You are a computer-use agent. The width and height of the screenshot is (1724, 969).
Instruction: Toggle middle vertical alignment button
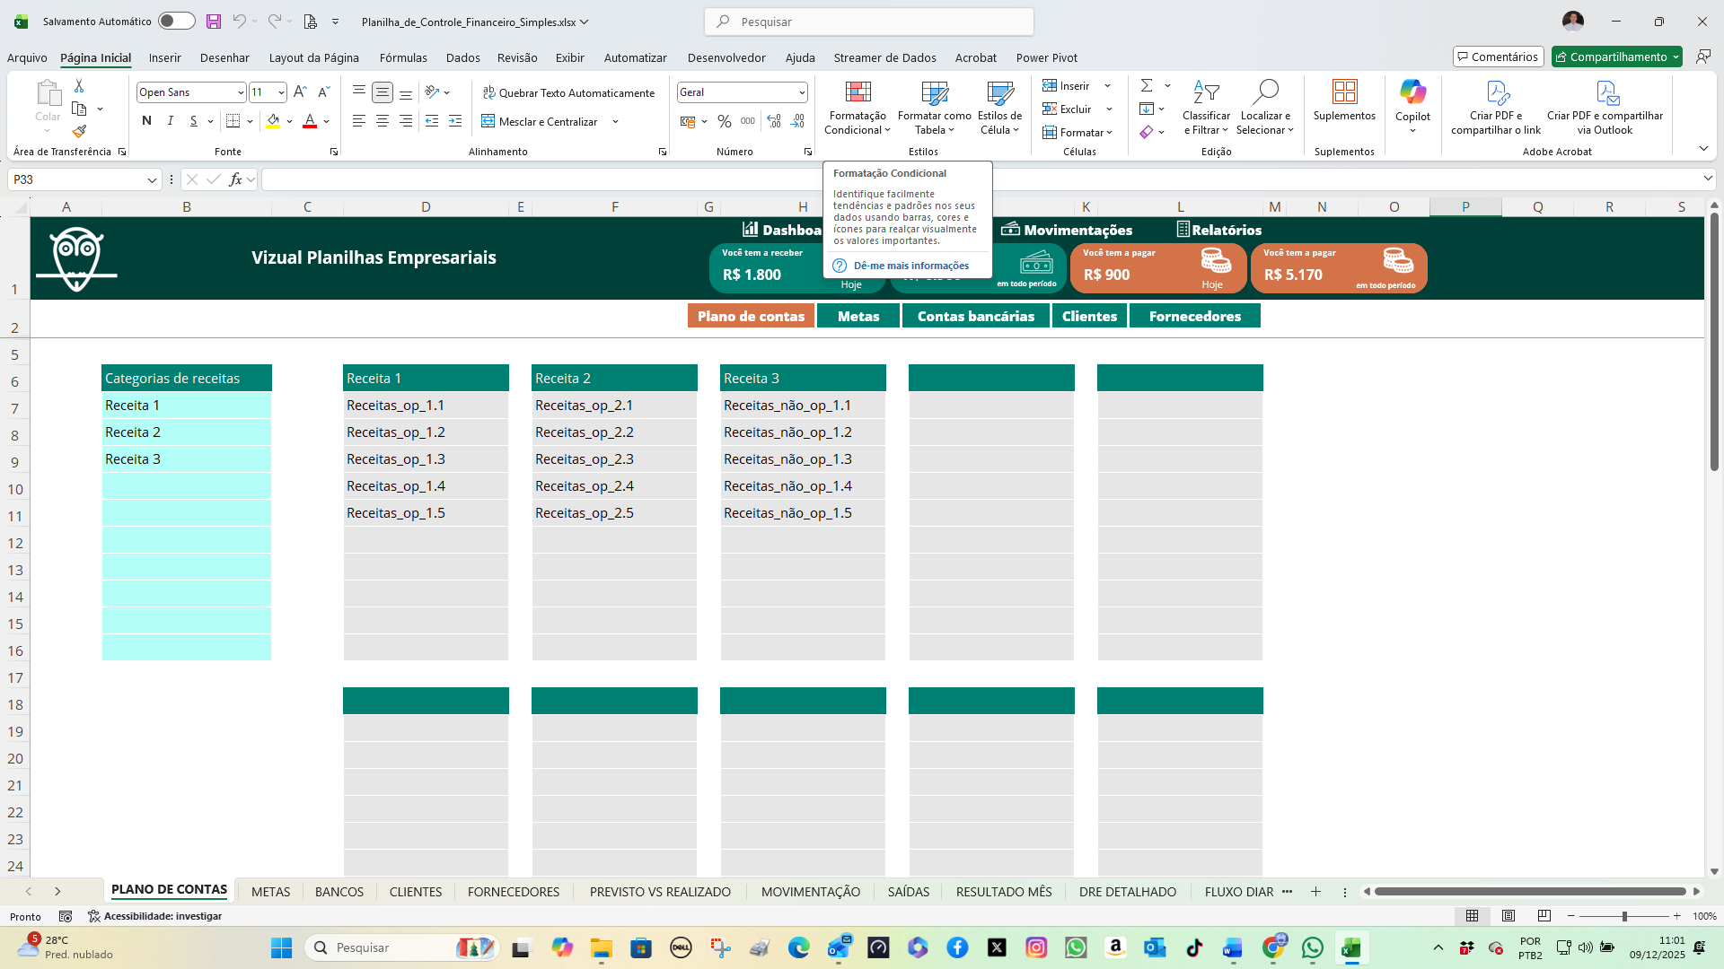[x=383, y=92]
